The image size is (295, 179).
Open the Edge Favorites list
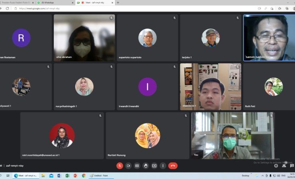[280, 8]
